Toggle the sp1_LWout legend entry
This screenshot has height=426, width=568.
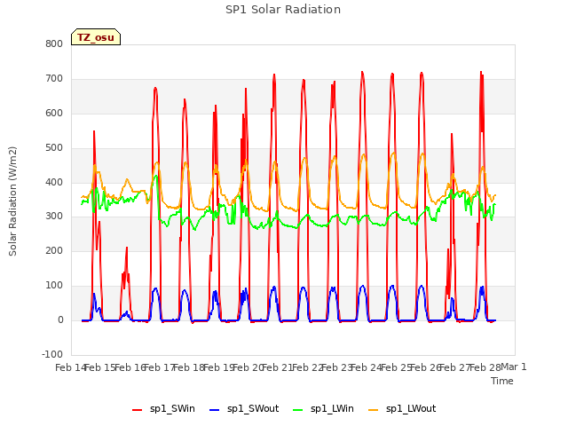(x=402, y=408)
